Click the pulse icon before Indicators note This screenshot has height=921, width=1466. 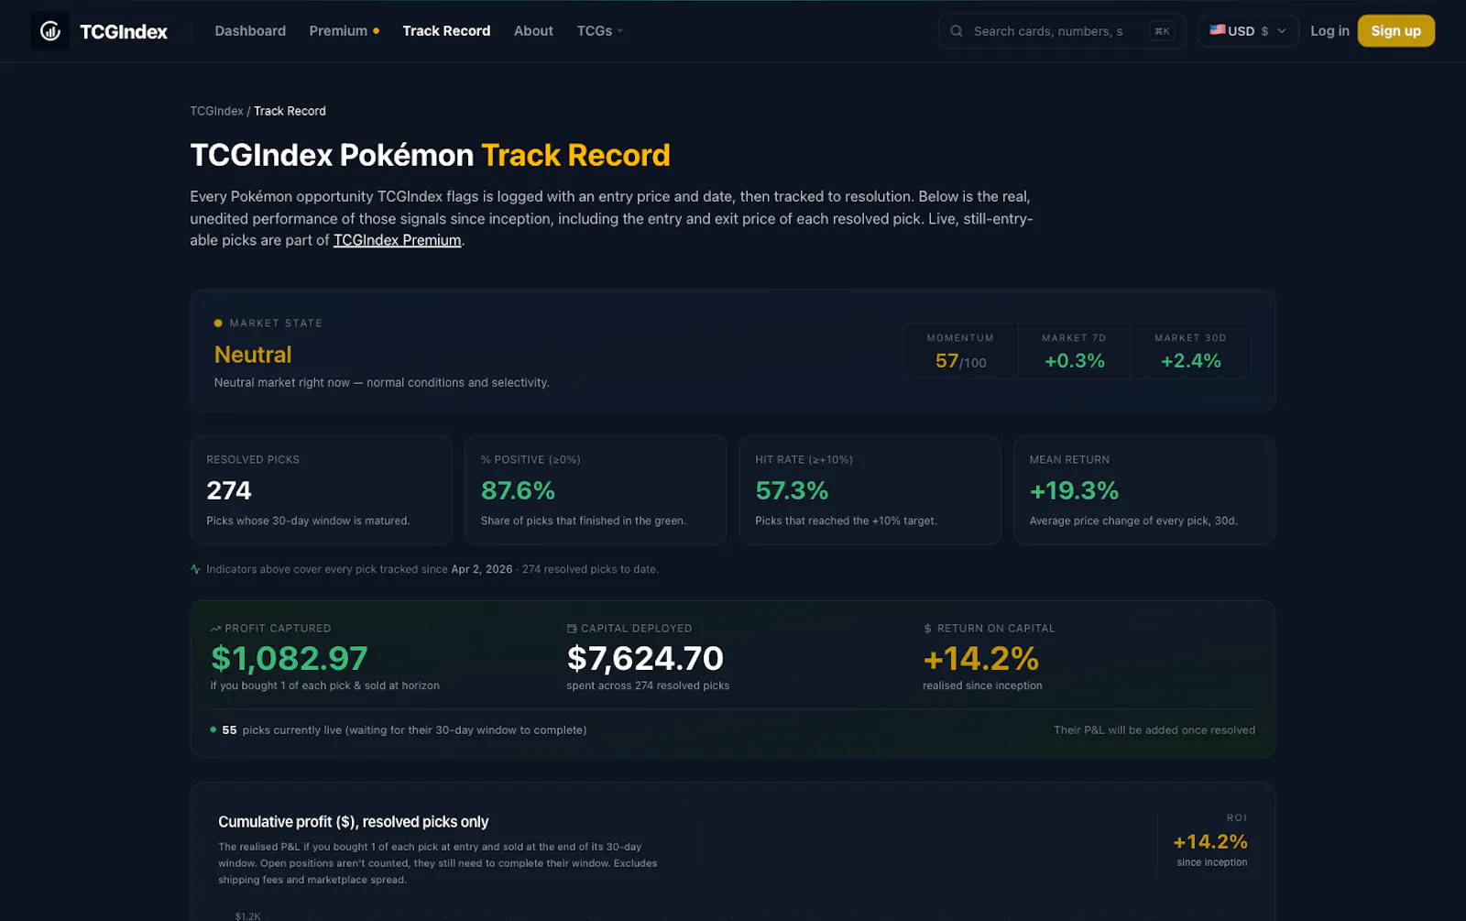tap(195, 569)
